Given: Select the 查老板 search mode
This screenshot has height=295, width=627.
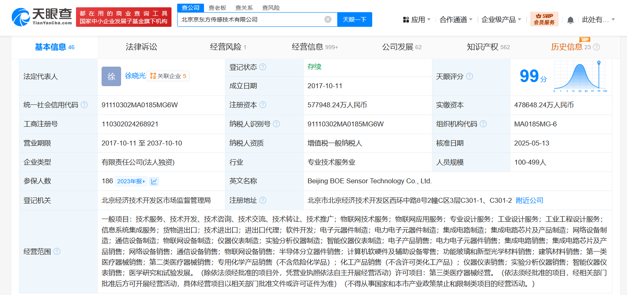Looking at the screenshot, I should [x=217, y=8].
